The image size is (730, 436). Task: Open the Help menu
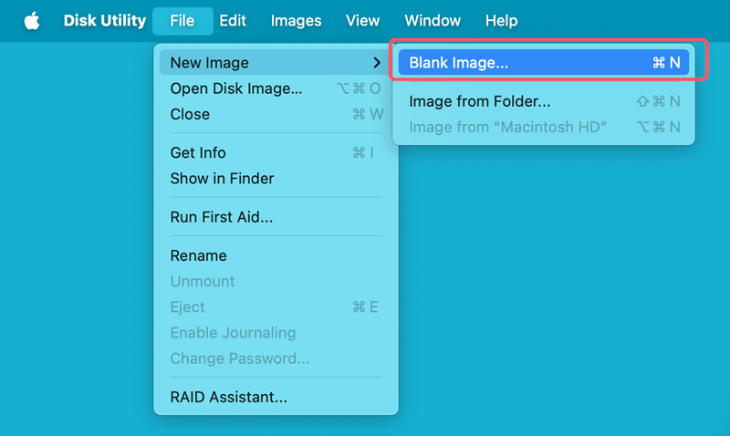tap(501, 21)
